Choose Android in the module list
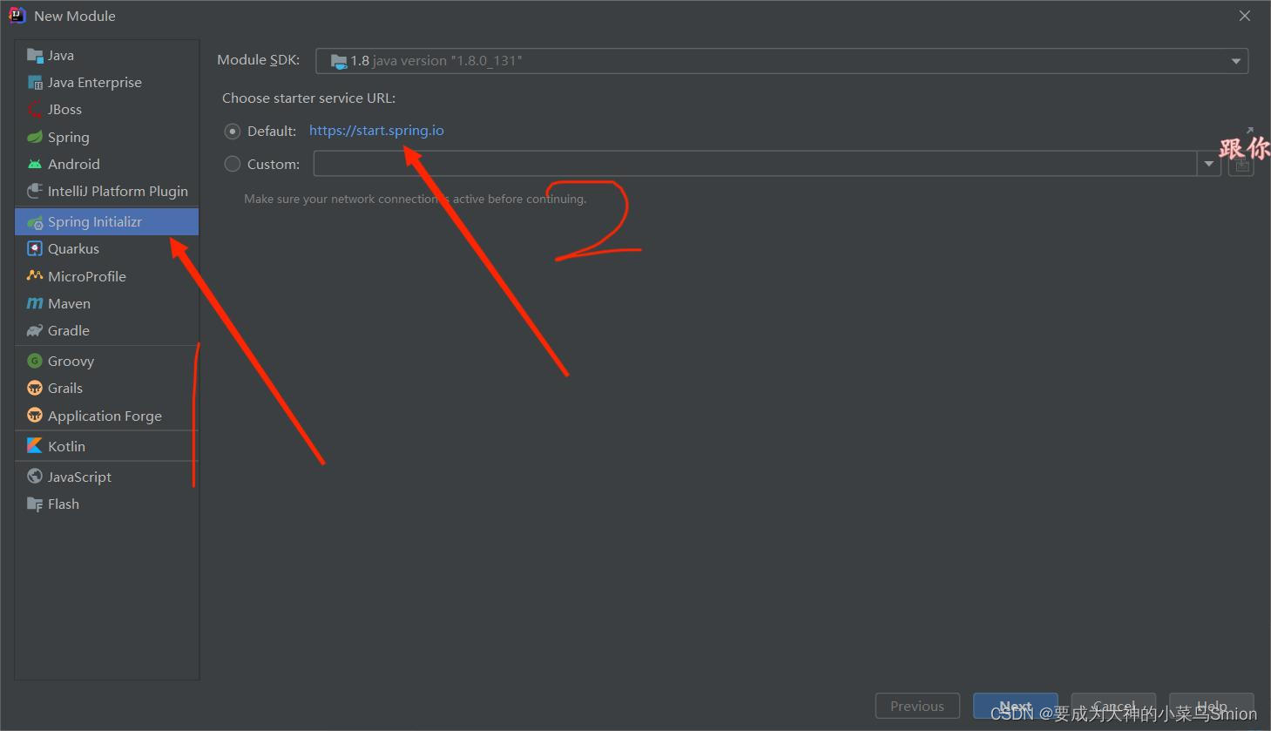This screenshot has width=1271, height=731. [x=107, y=164]
